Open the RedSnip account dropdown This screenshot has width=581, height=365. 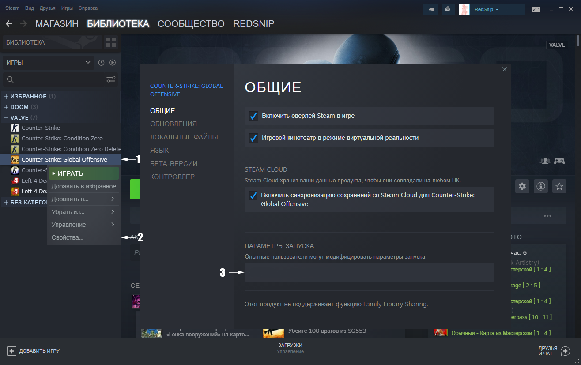point(487,9)
